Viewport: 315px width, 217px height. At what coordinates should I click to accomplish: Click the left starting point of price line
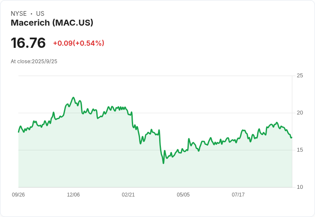[19, 132]
